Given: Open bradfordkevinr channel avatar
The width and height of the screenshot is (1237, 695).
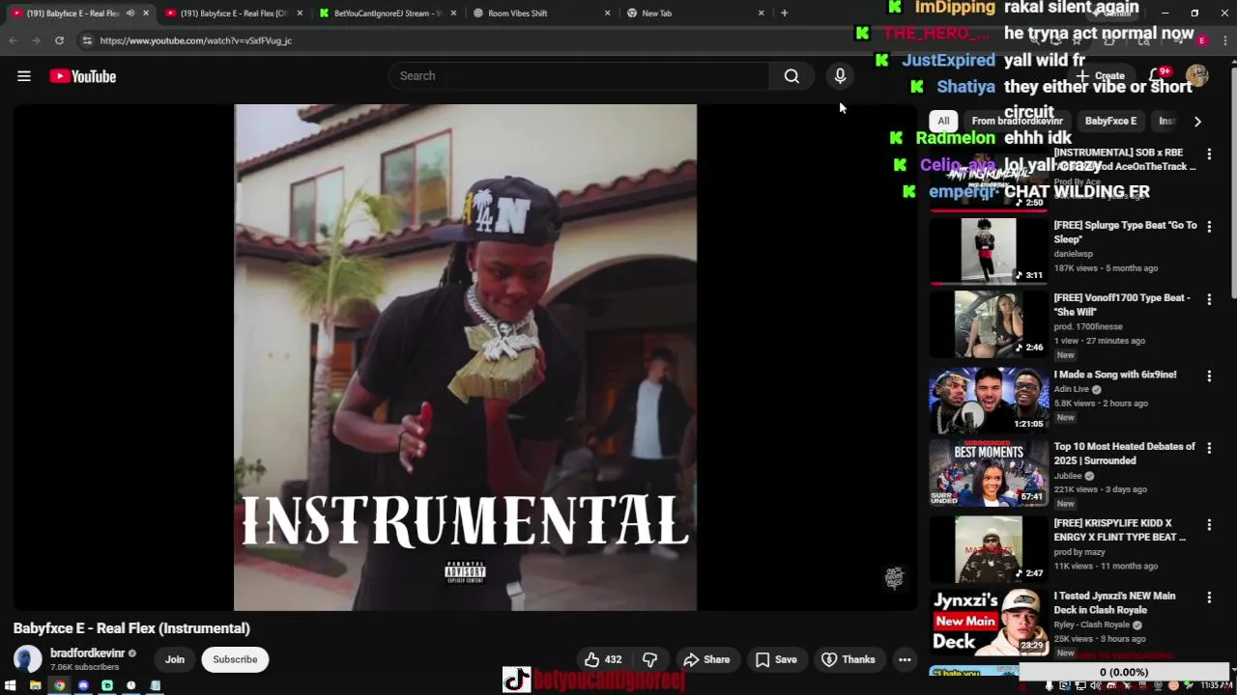Looking at the screenshot, I should click(x=28, y=659).
